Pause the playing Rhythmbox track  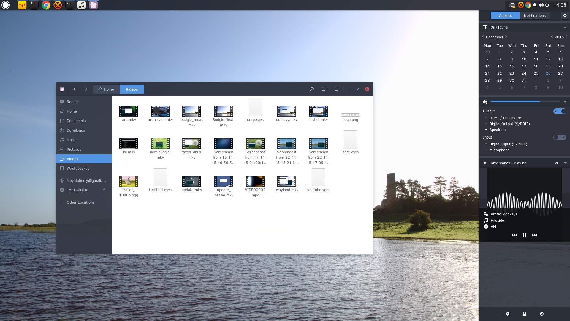point(525,235)
